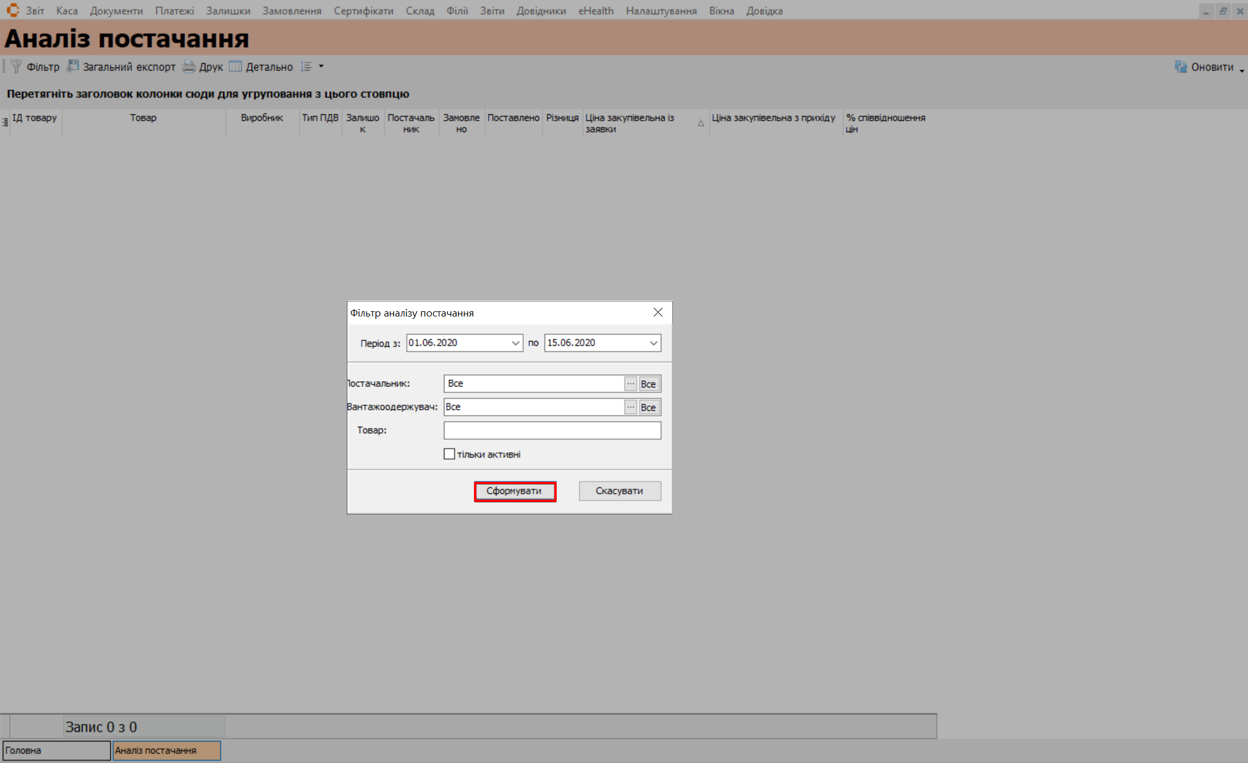The height and width of the screenshot is (763, 1248).
Task: Click the list layout icon after Детально
Action: [306, 67]
